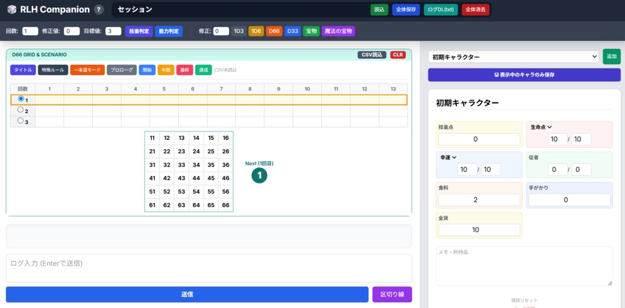Roll D33 dice button
Image resolution: width=625 pixels, height=308 pixels.
click(292, 31)
